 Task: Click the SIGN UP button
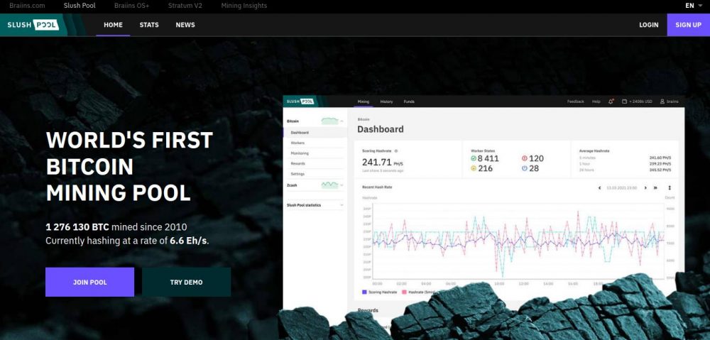coord(688,25)
